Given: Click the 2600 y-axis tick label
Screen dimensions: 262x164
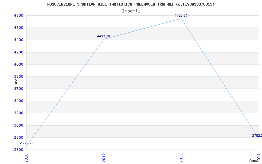Looking at the screenshot, I should (18, 150).
